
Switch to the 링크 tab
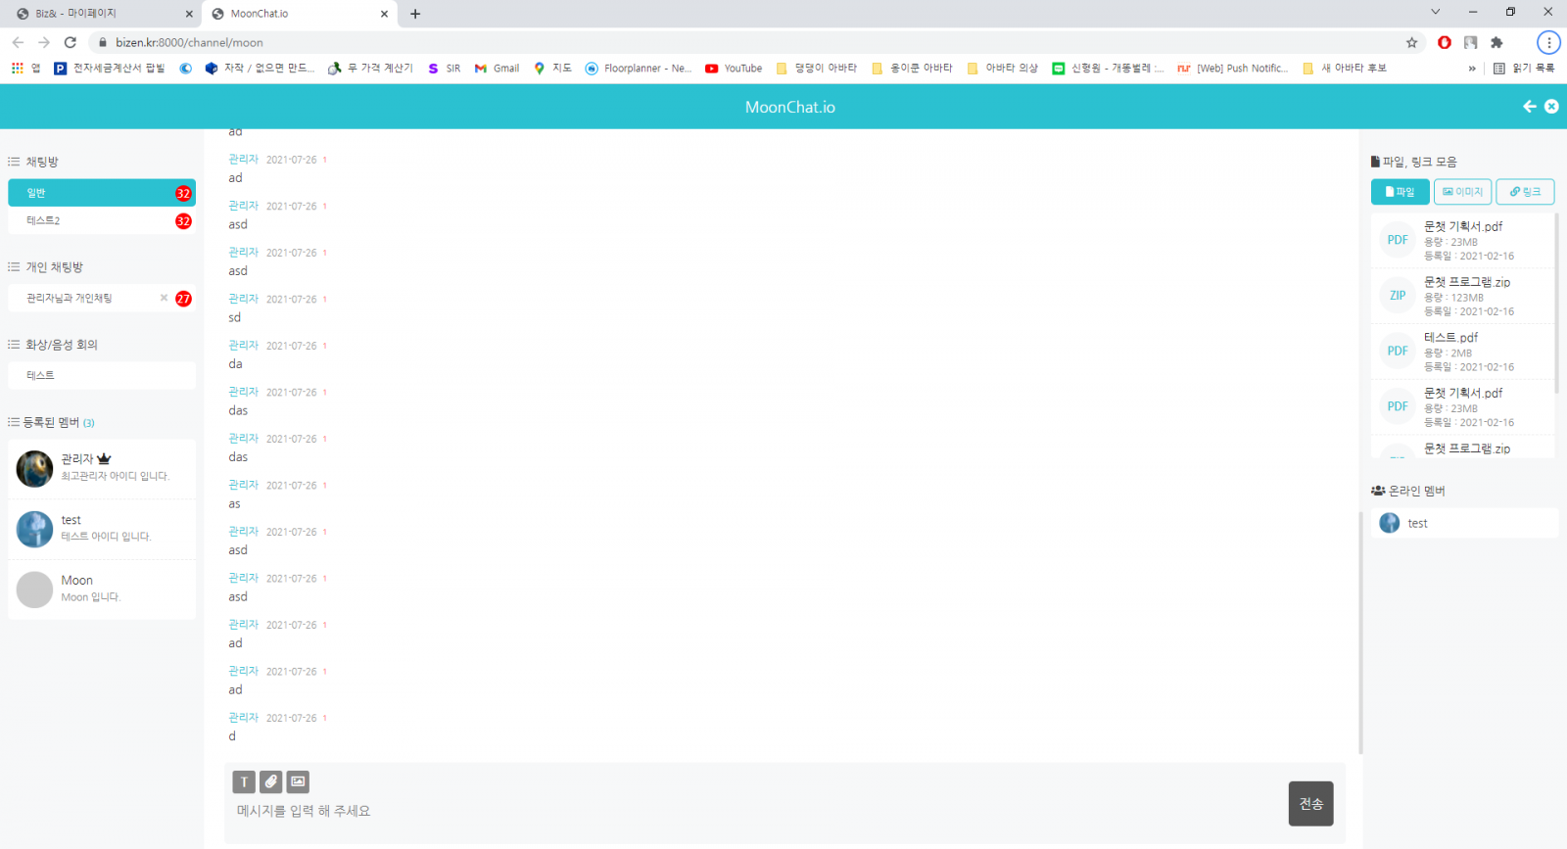coord(1525,192)
